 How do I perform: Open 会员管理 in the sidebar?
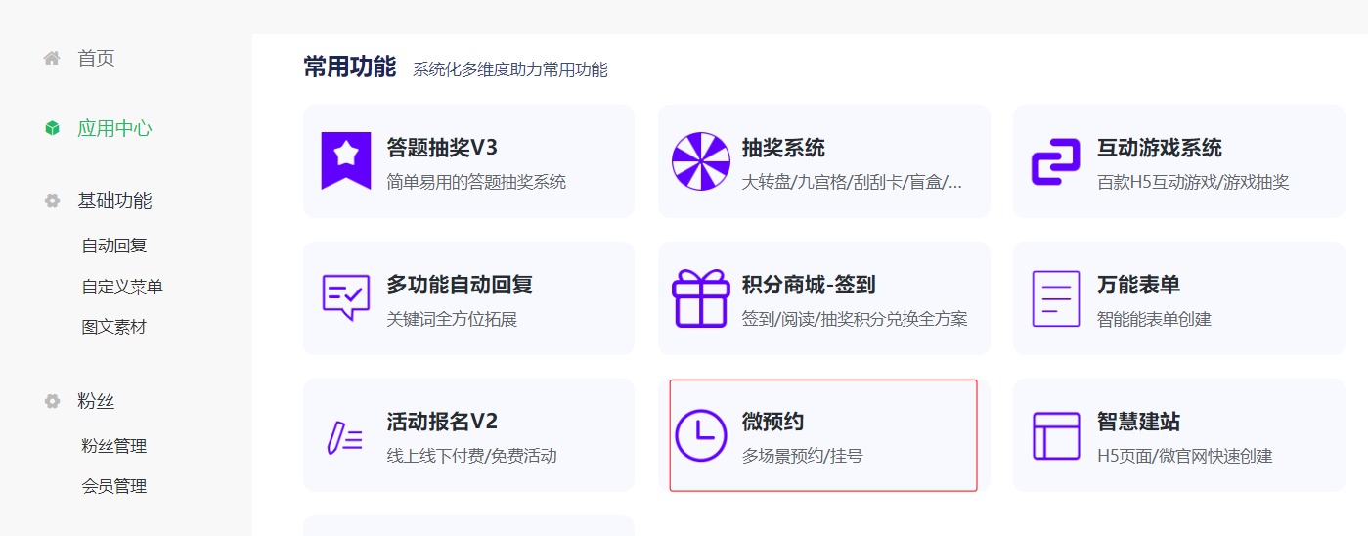114,486
